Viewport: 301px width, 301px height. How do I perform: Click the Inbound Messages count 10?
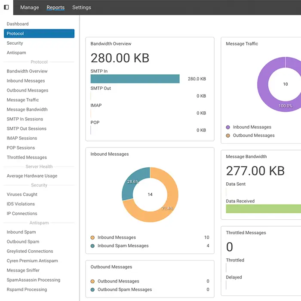[206, 237]
